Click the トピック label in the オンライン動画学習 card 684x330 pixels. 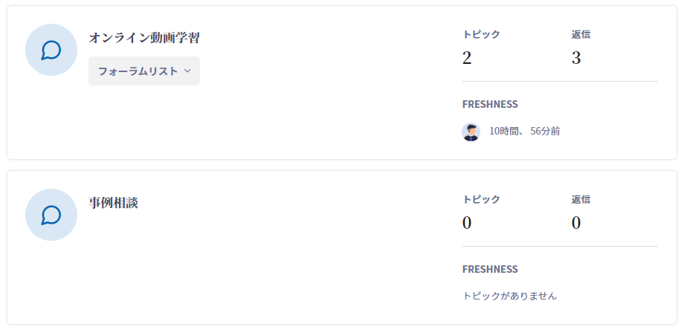point(481,34)
